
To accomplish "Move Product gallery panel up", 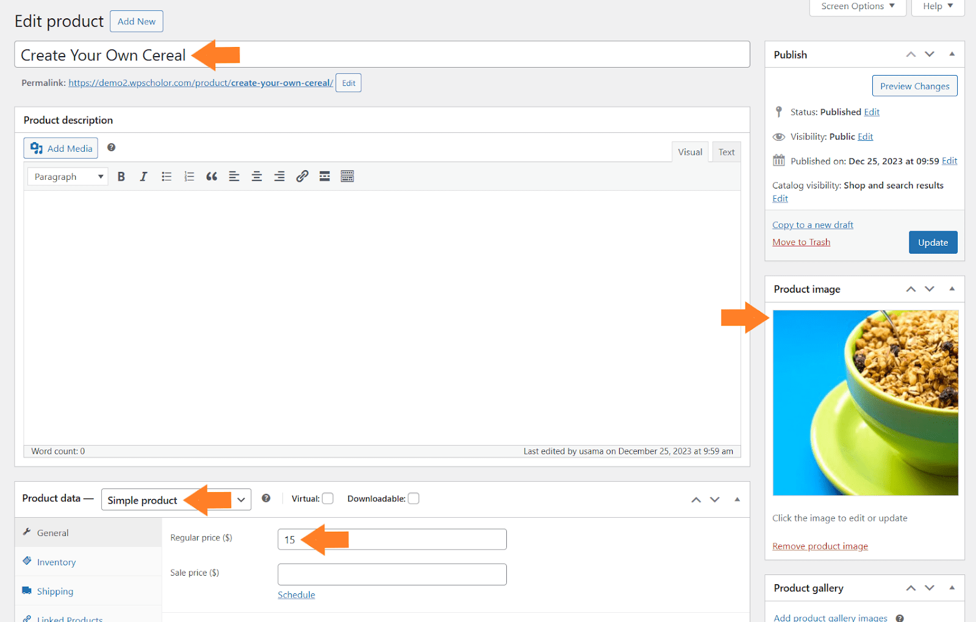I will (911, 588).
